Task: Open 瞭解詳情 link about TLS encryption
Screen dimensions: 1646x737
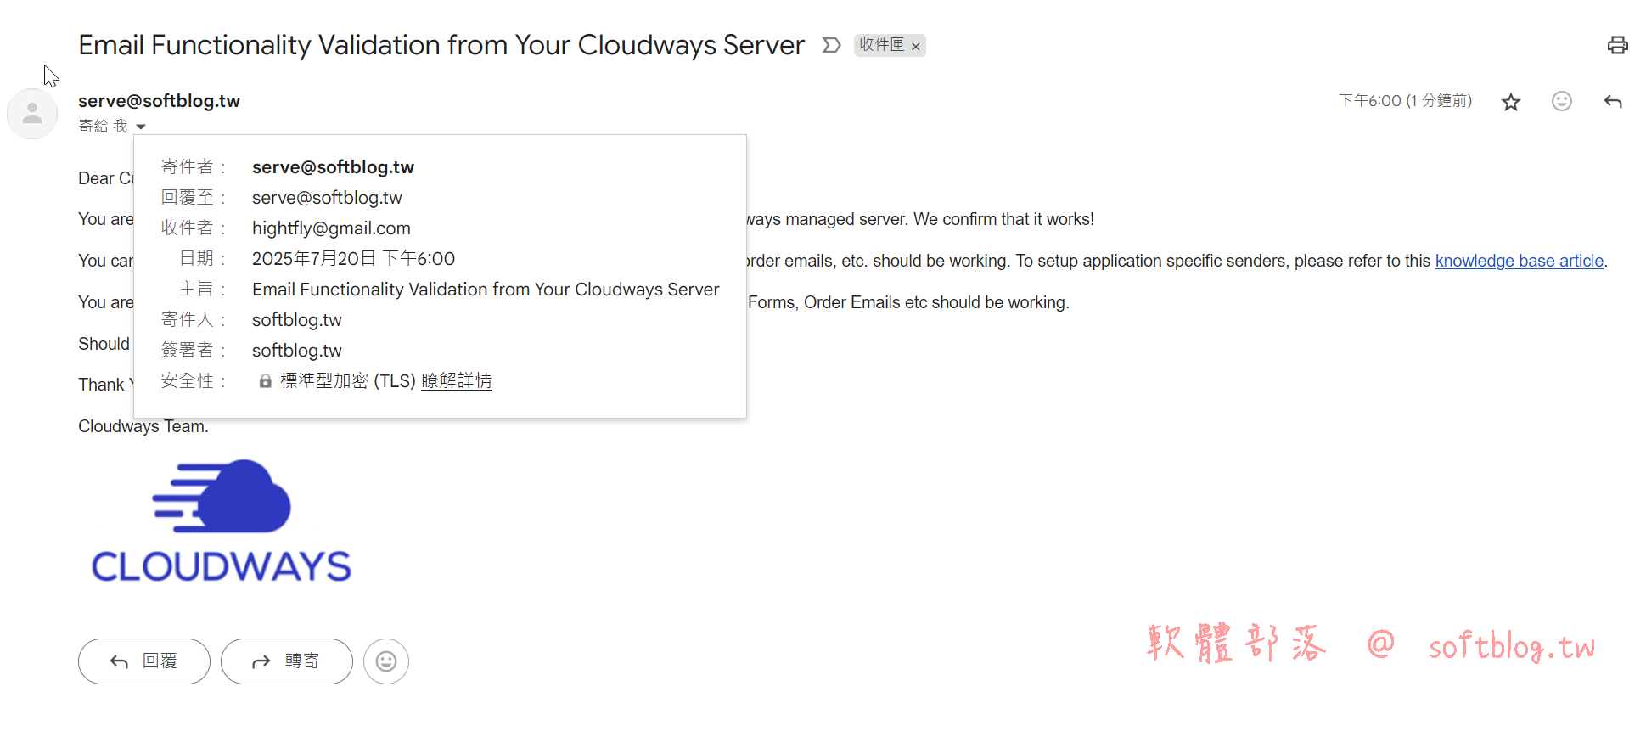Action: (x=456, y=381)
